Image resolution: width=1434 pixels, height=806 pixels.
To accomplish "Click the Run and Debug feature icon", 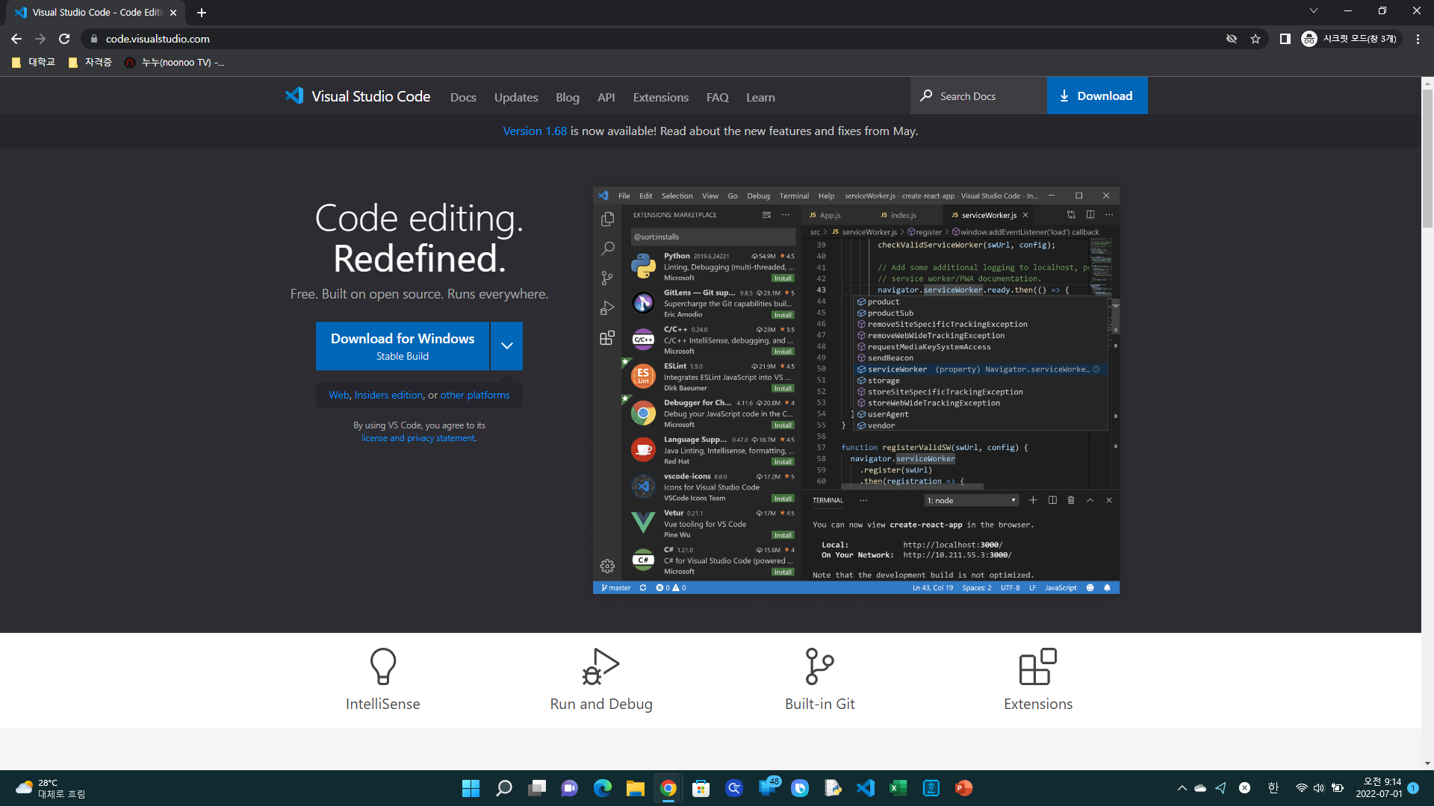I will pyautogui.click(x=601, y=666).
